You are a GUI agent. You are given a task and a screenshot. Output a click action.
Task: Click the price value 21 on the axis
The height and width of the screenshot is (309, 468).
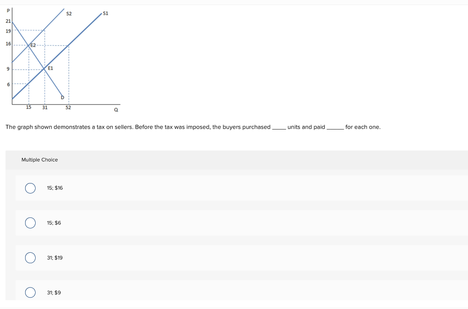(x=8, y=21)
